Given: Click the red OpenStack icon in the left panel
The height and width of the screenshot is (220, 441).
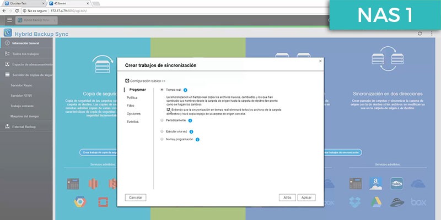Looking at the screenshot, I should pos(103,202).
